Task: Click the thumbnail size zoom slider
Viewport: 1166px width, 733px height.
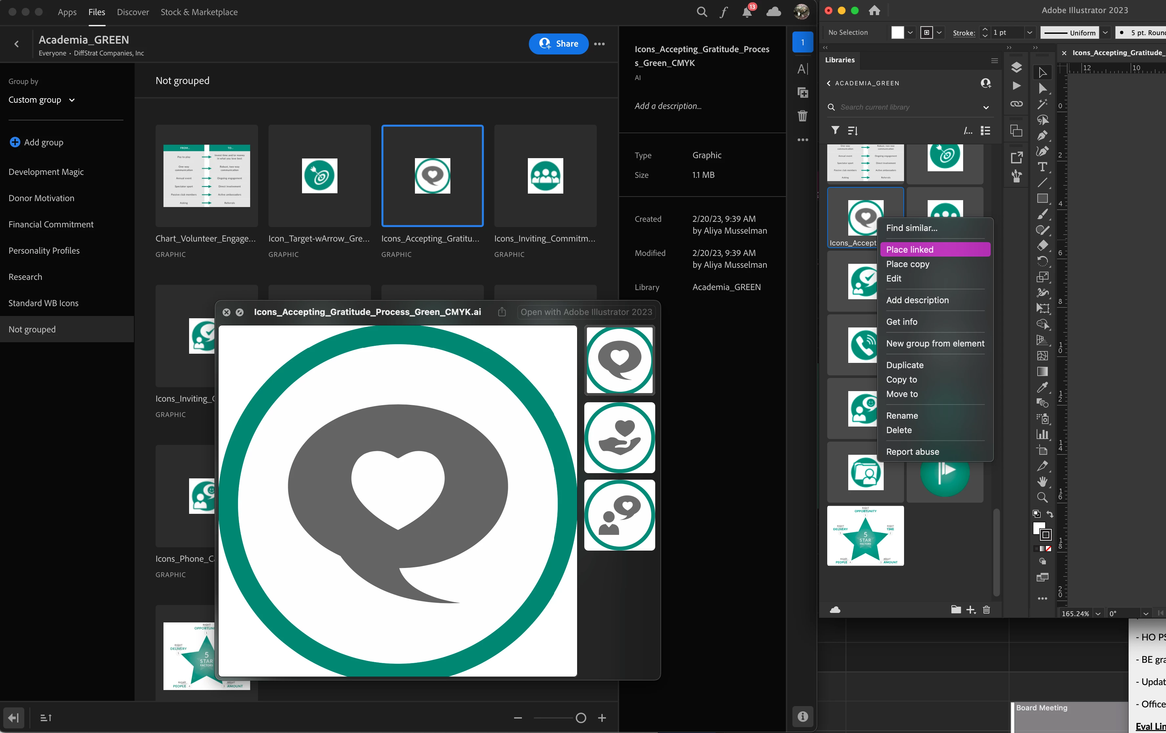Action: pyautogui.click(x=581, y=718)
